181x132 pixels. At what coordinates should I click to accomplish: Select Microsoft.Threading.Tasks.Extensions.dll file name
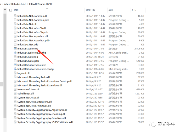(40, 85)
